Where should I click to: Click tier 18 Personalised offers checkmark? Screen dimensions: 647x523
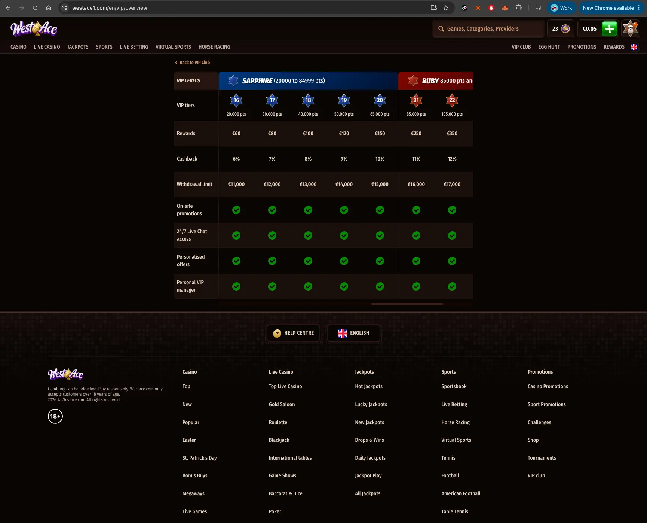tap(308, 261)
